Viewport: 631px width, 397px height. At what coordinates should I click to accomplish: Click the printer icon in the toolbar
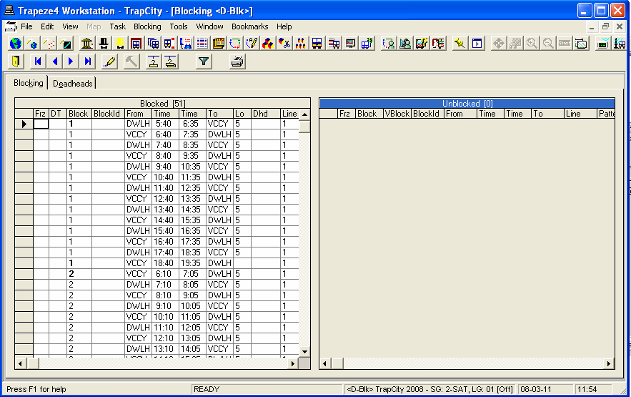click(x=237, y=62)
